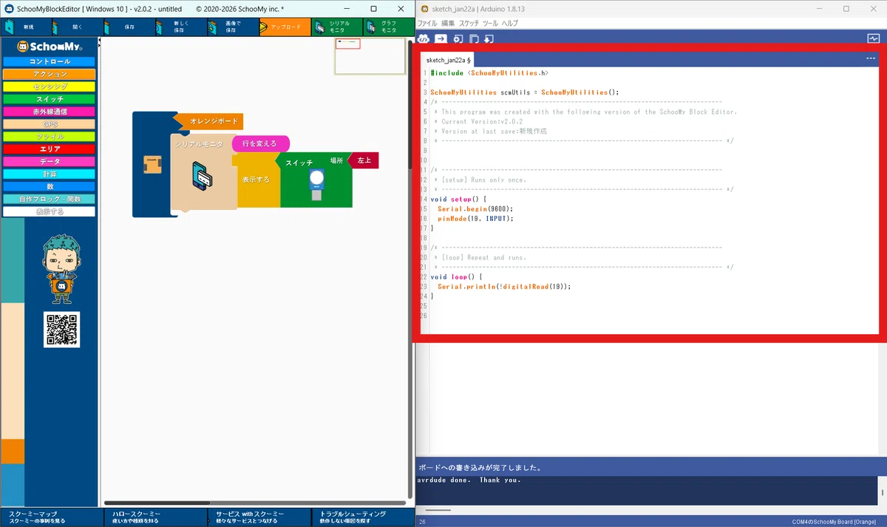Click the workspace minimap thumbnail

click(370, 56)
